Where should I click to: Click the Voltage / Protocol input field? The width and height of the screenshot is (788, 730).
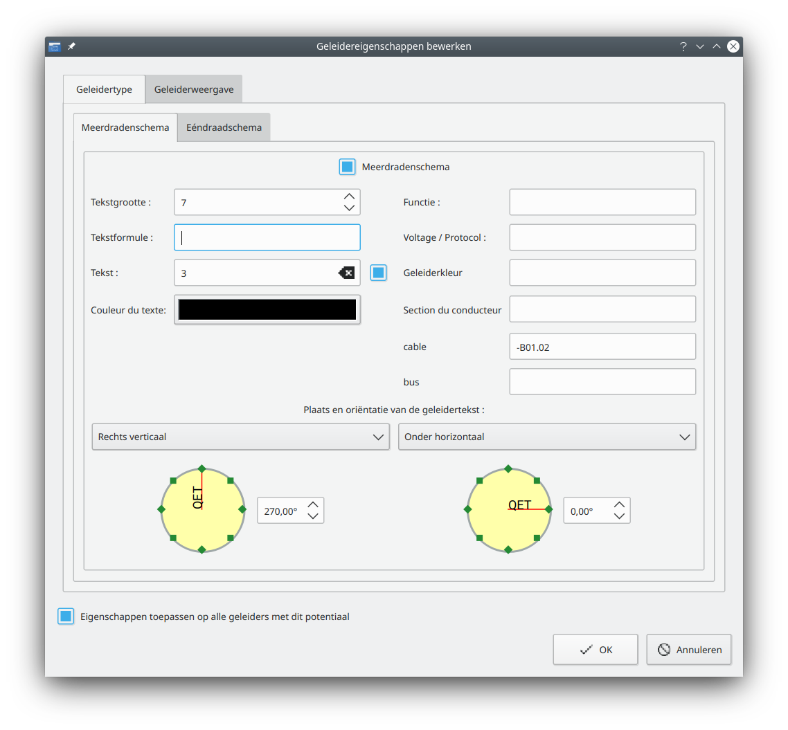coord(602,237)
